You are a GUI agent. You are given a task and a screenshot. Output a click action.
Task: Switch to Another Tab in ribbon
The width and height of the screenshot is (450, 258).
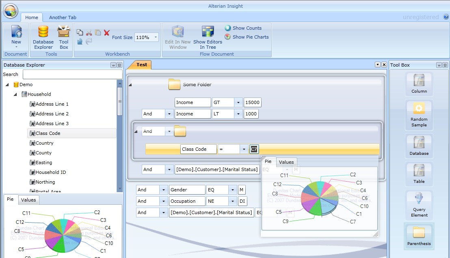pos(63,17)
